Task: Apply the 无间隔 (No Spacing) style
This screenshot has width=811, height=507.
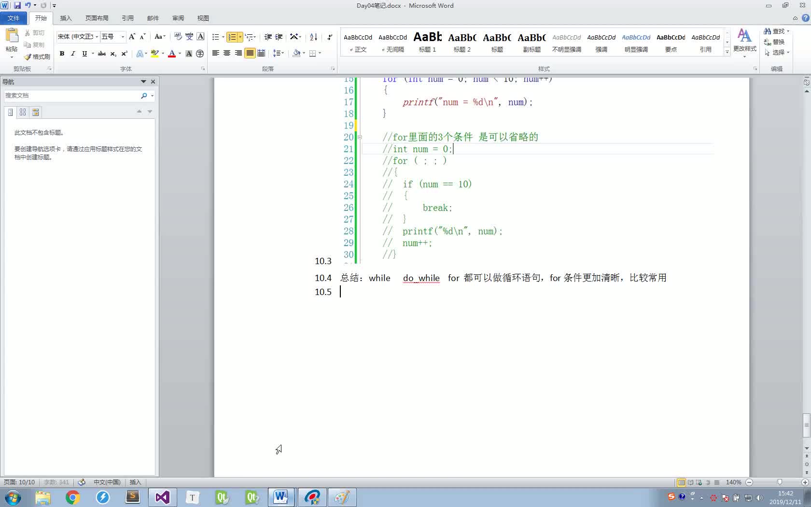Action: (x=392, y=42)
